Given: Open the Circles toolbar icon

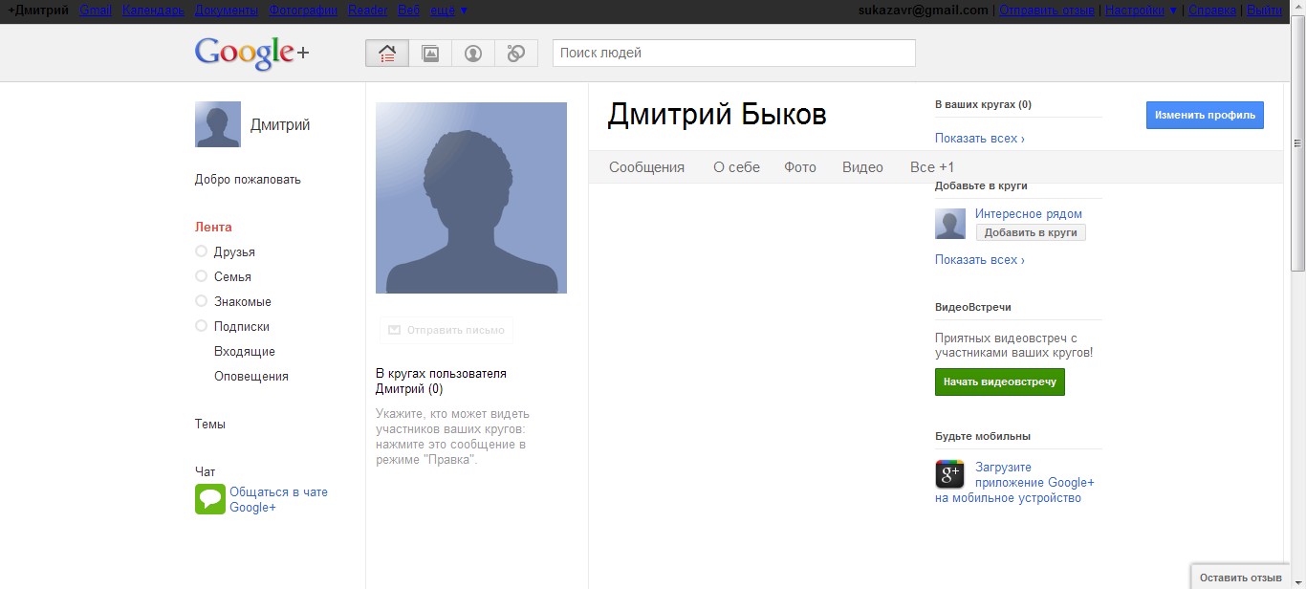Looking at the screenshot, I should click(x=516, y=54).
